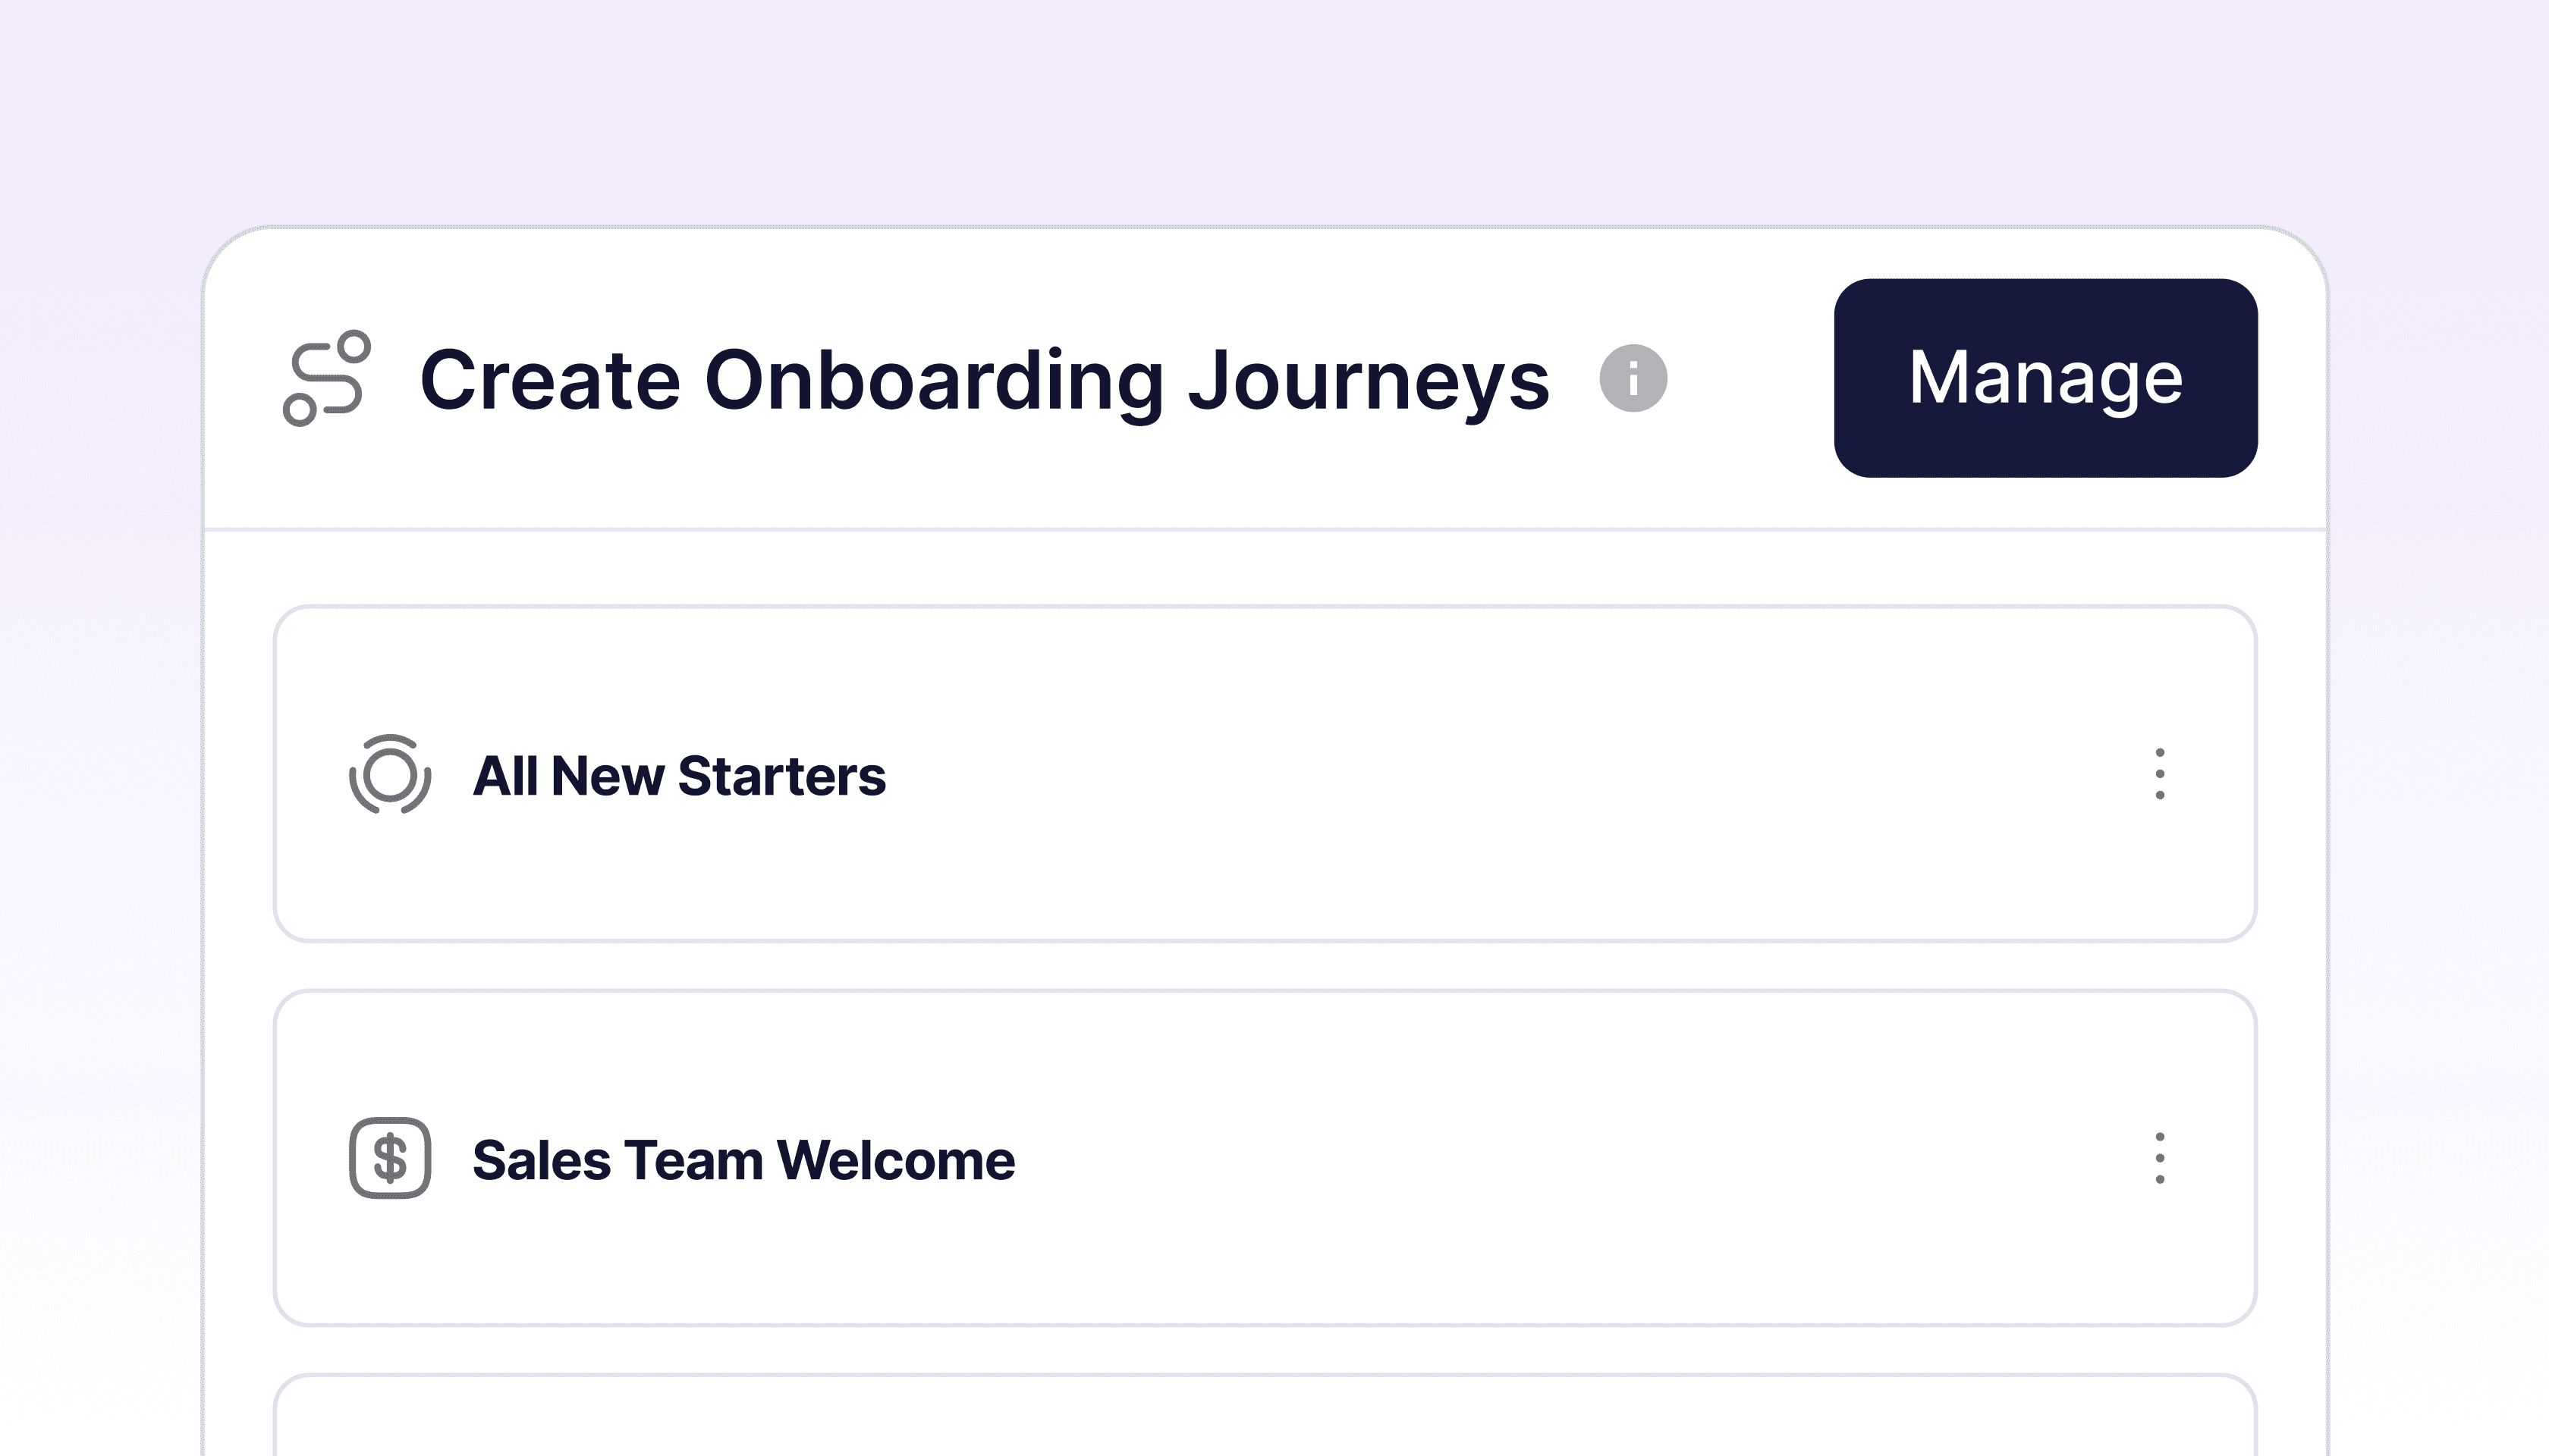
Task: Open All New Starters three-dot menu
Action: pyautogui.click(x=2159, y=774)
